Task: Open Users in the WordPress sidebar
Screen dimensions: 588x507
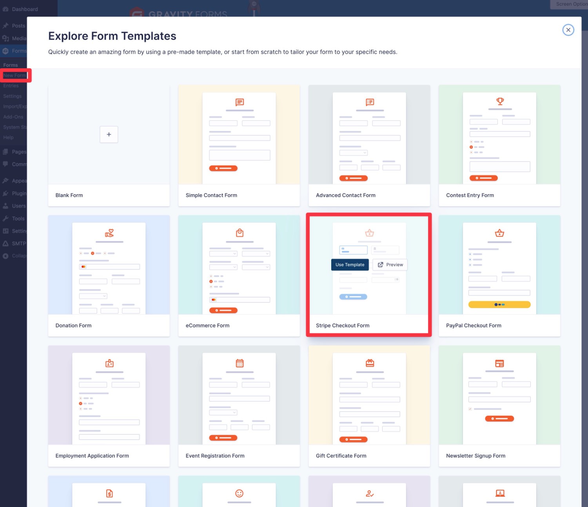Action: (x=14, y=206)
